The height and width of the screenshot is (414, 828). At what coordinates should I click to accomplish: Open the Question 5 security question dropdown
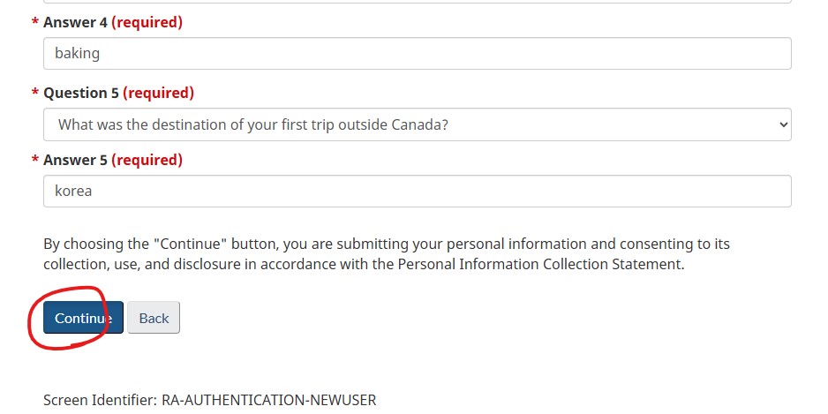(418, 124)
